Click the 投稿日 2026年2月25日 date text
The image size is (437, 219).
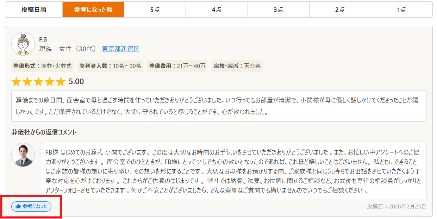click(396, 206)
